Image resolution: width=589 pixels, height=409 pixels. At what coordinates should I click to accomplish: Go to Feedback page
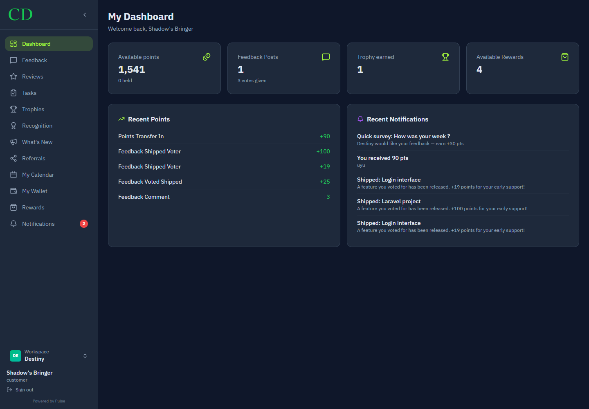(x=49, y=60)
